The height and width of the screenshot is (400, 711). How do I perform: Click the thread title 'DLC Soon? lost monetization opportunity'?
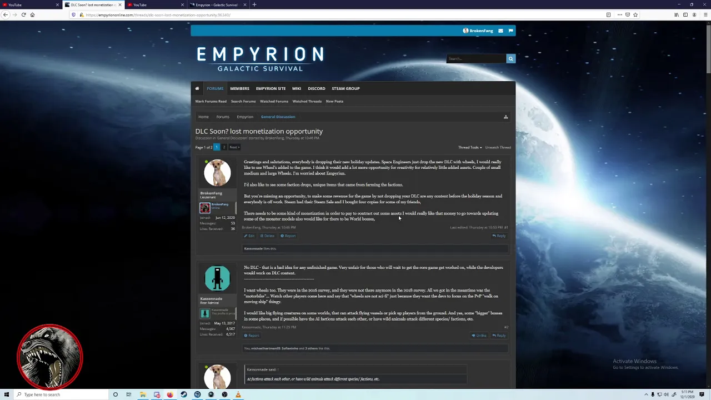click(259, 131)
